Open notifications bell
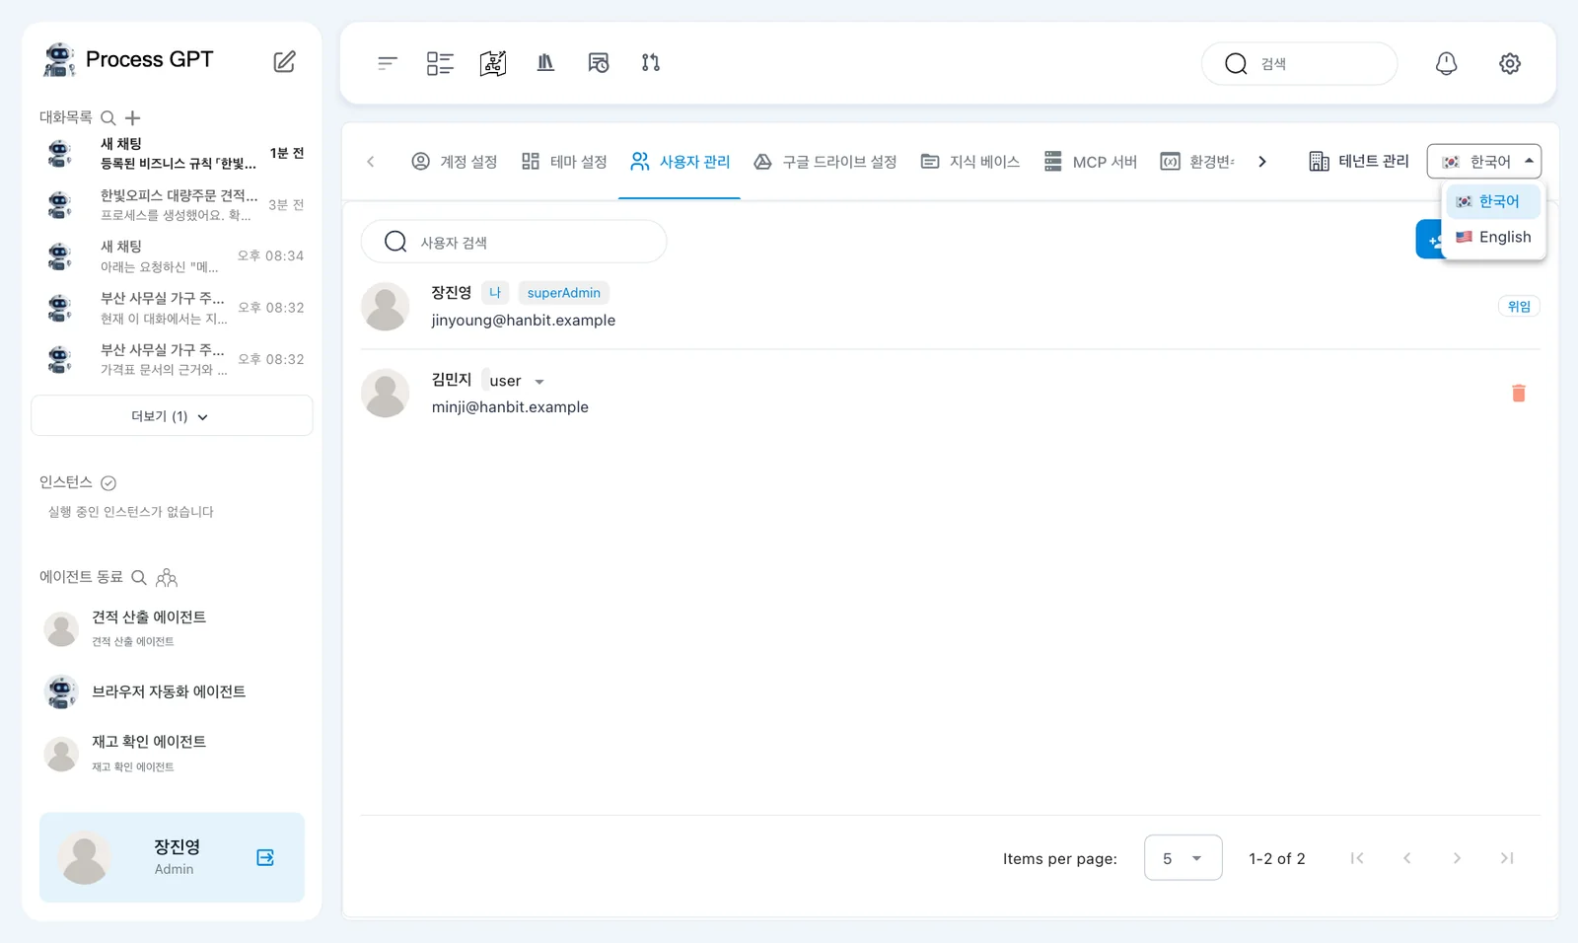This screenshot has height=943, width=1578. pyautogui.click(x=1446, y=63)
